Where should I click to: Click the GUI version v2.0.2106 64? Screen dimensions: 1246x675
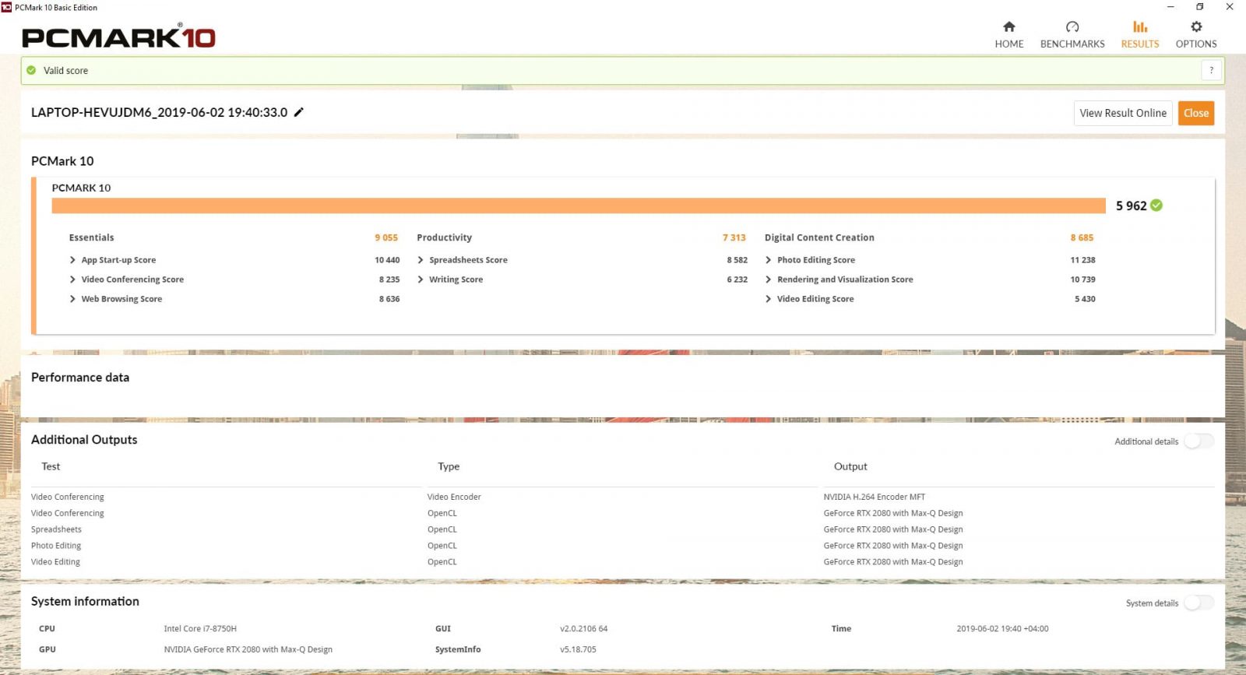(x=583, y=628)
